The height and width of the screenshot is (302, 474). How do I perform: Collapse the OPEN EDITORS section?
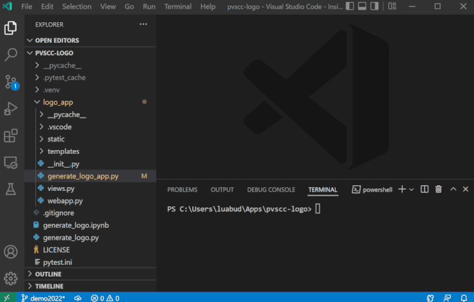coord(90,40)
